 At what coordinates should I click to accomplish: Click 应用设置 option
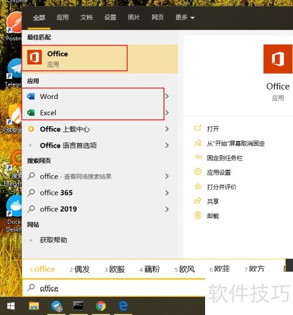tap(219, 172)
